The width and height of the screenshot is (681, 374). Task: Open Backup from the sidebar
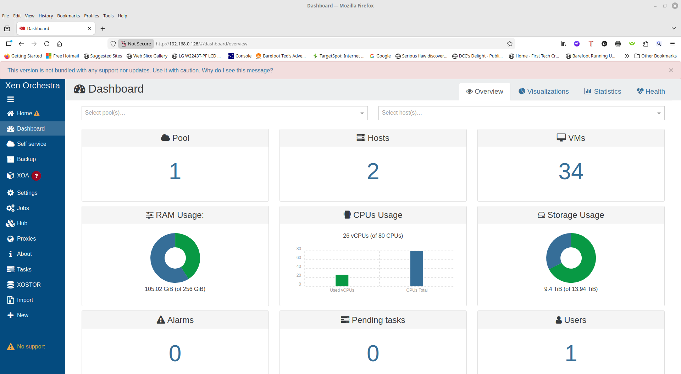point(26,159)
